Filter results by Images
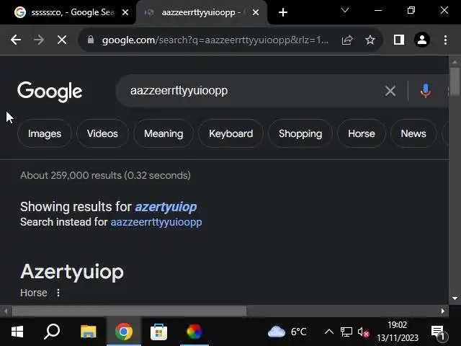The image size is (461, 346). (45, 133)
